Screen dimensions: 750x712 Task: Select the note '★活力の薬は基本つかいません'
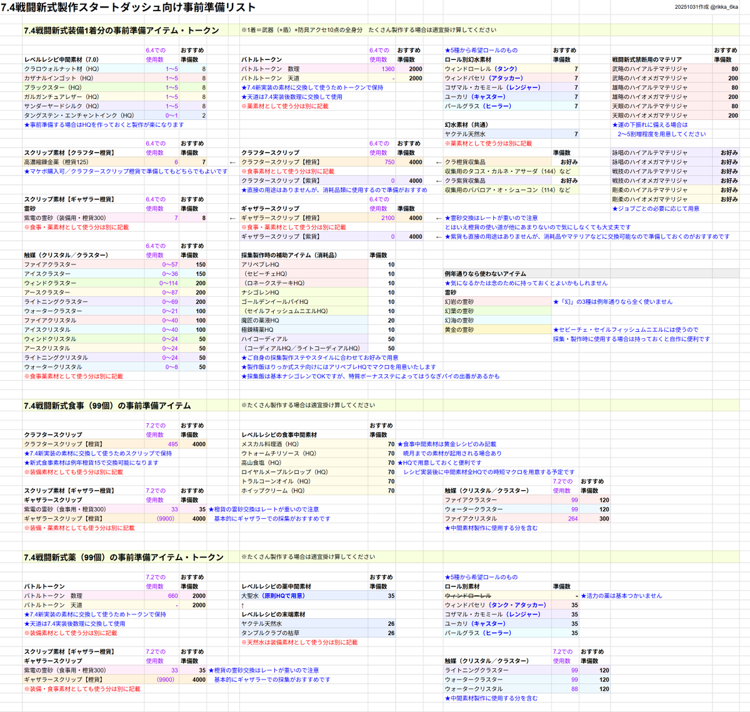(x=621, y=596)
